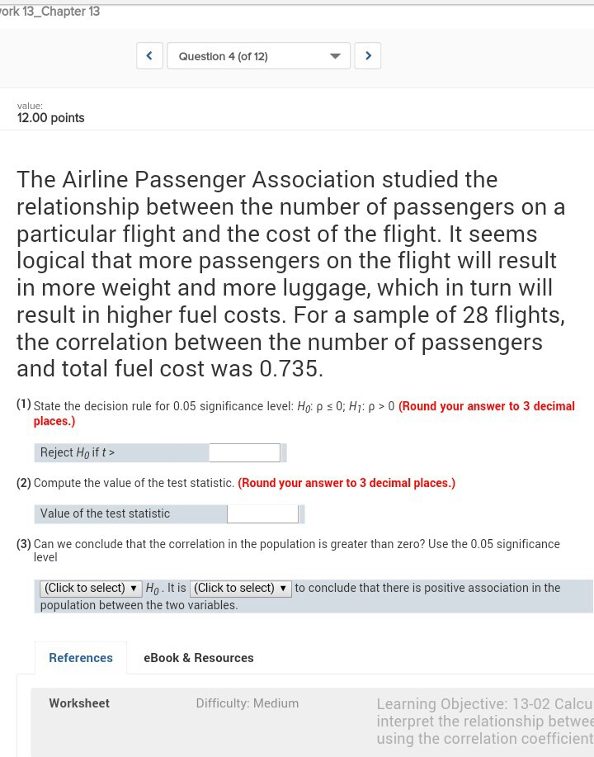This screenshot has height=757, width=594.
Task: Click the 'Reject H0 if t >' answer box
Action: pos(244,452)
